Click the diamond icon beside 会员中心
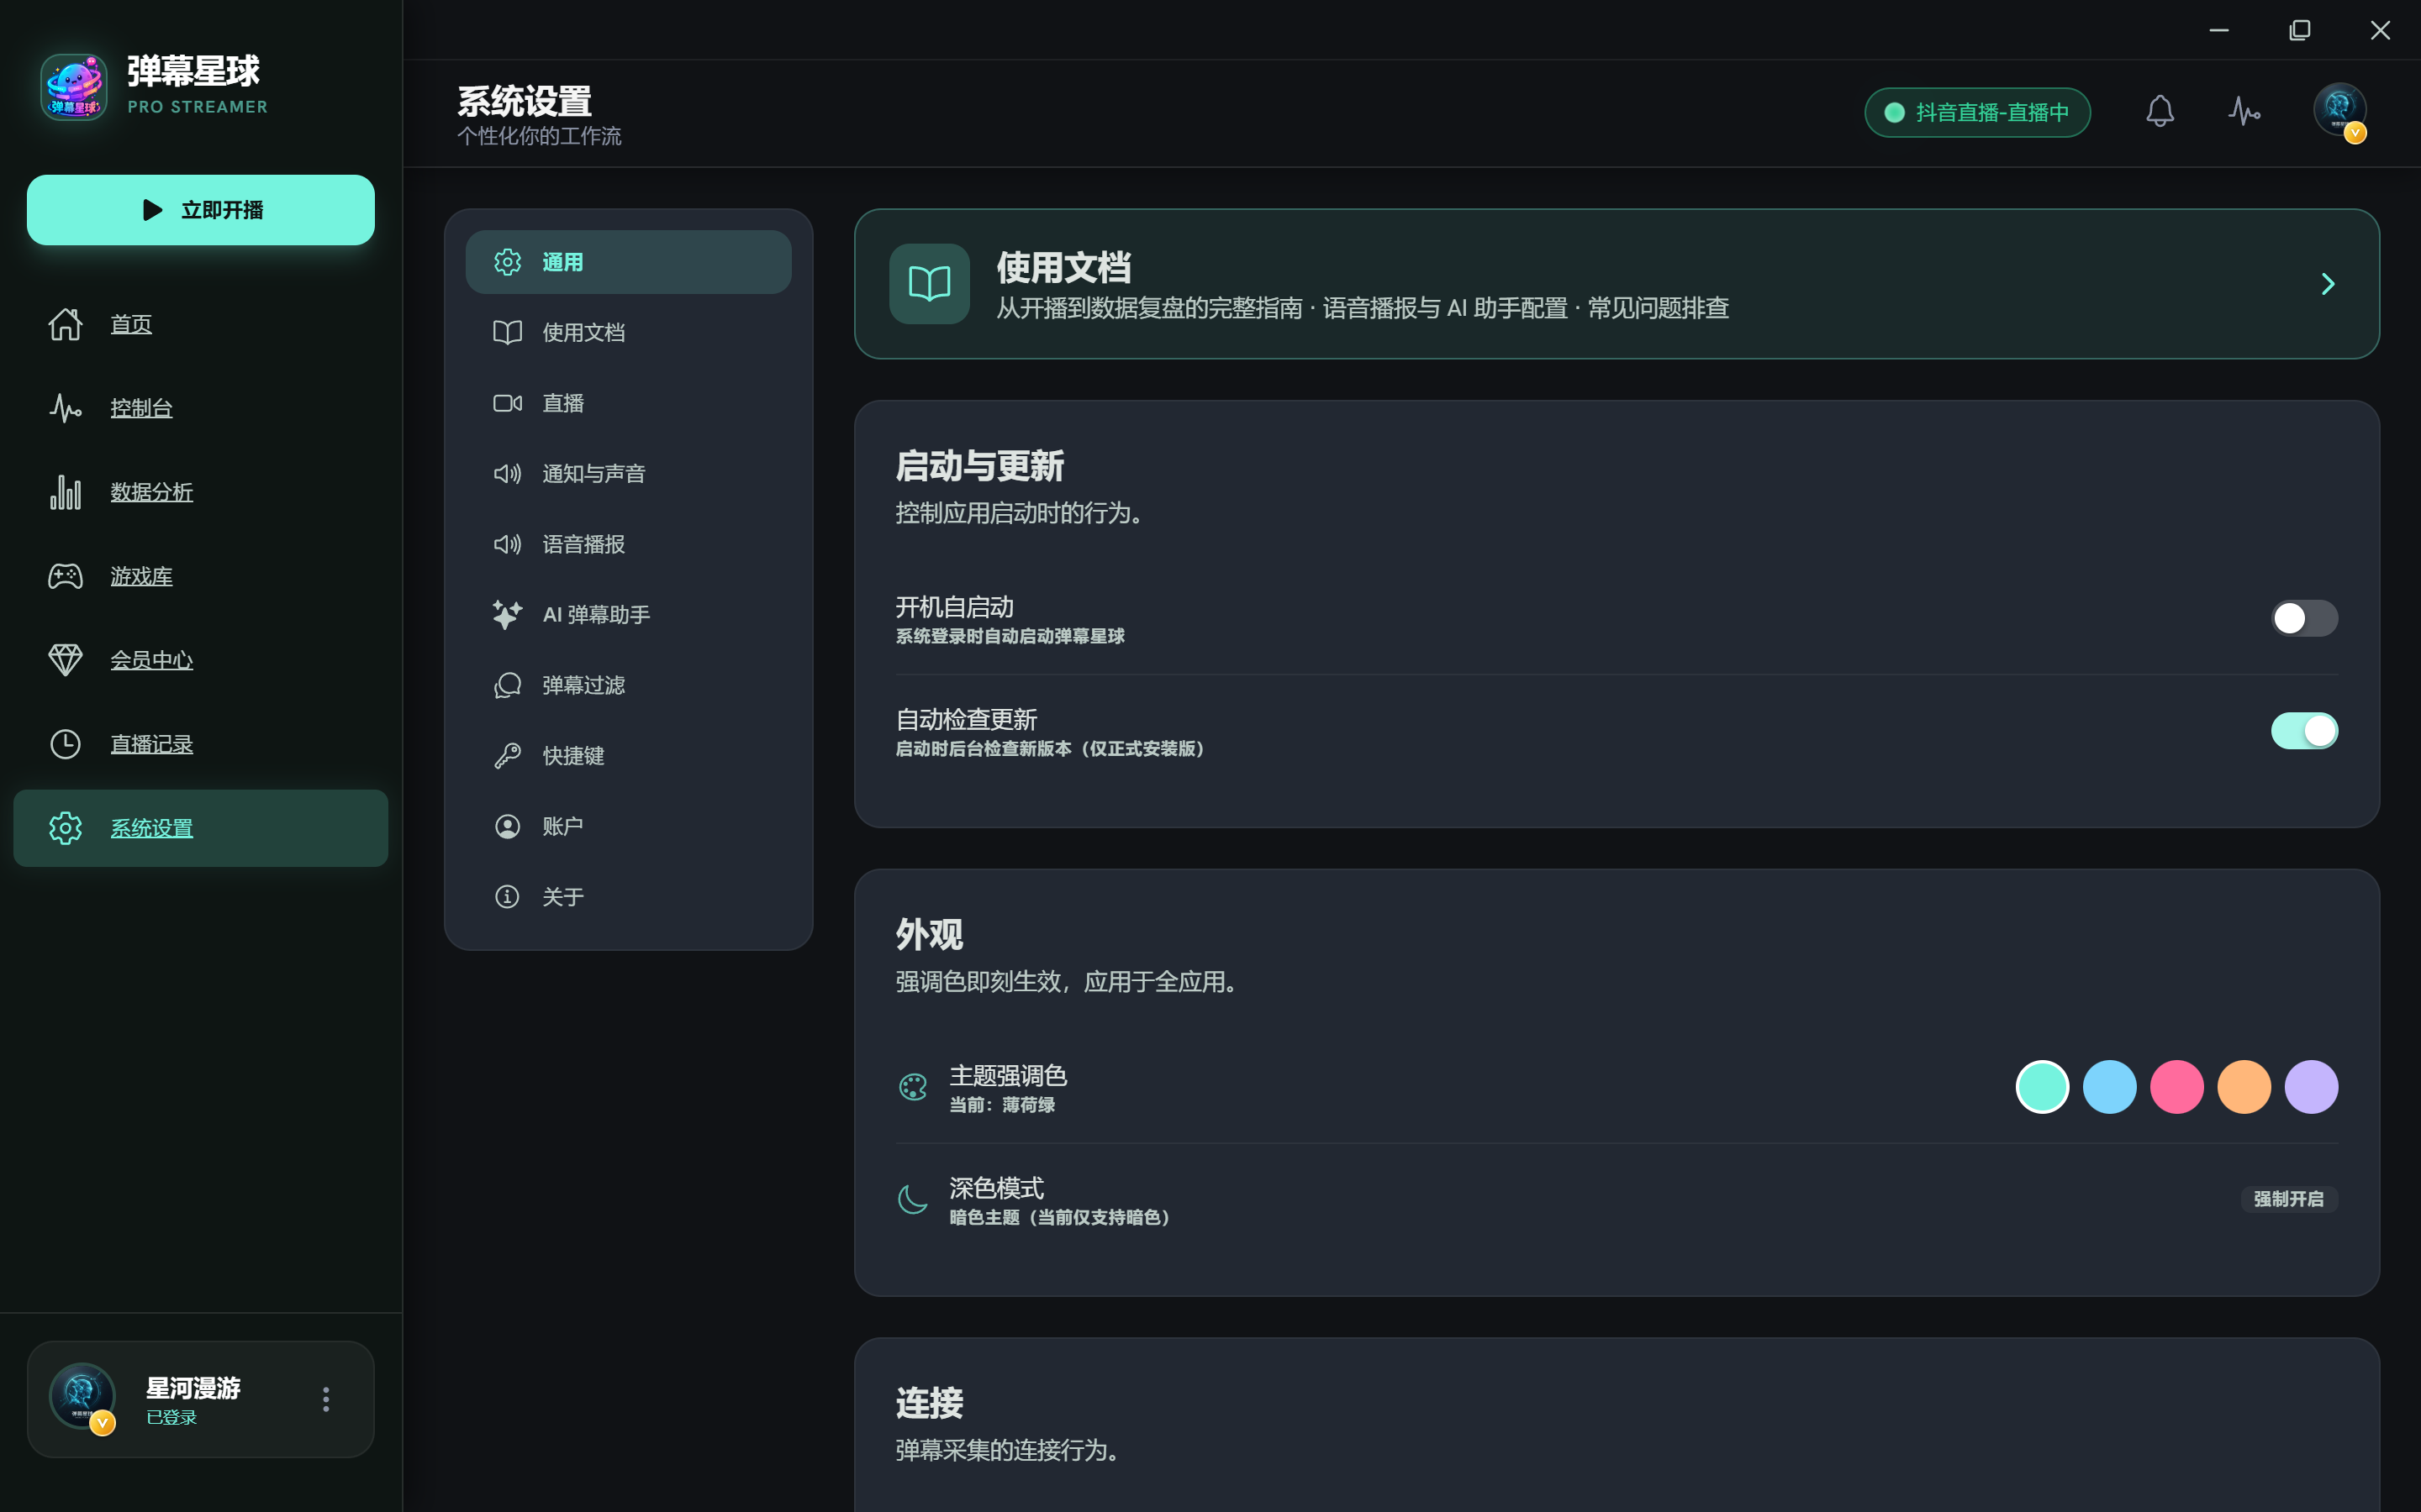Image resolution: width=2421 pixels, height=1512 pixels. point(66,660)
